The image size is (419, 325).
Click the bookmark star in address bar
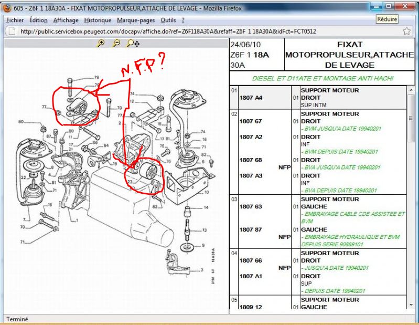point(407,31)
